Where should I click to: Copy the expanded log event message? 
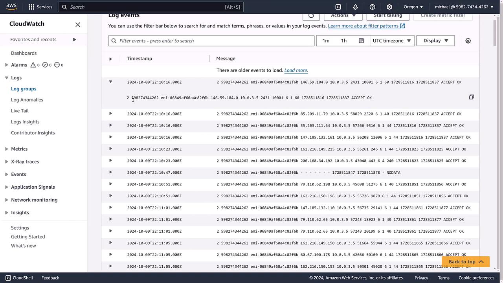pyautogui.click(x=471, y=97)
